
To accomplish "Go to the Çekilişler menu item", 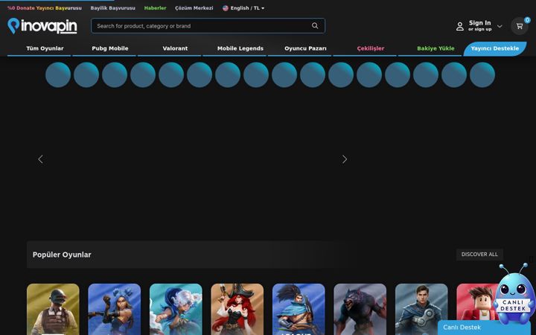I will (371, 48).
